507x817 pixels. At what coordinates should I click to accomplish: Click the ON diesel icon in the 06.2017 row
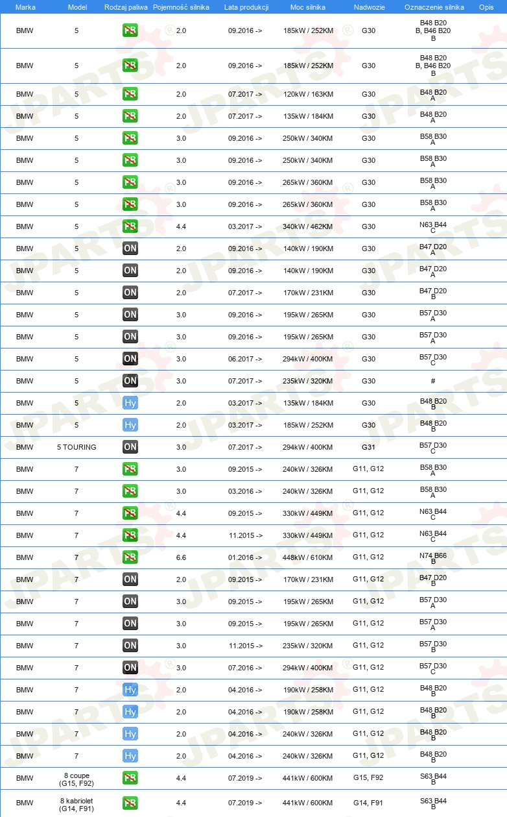coord(130,359)
